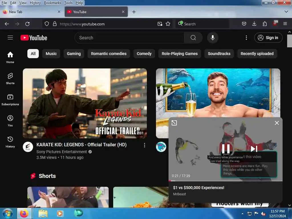The height and width of the screenshot is (219, 292).
Task: Bookmark this page with the star
Action: (168, 24)
